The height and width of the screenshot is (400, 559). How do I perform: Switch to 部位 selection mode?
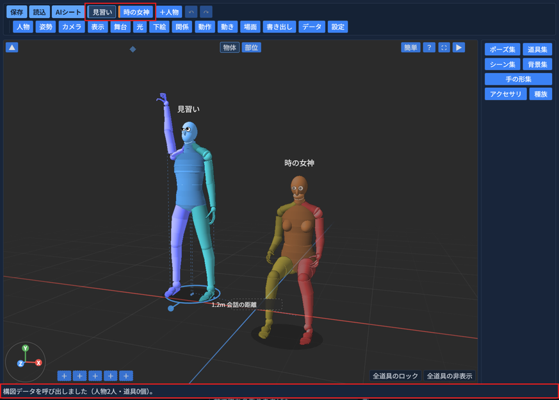[252, 47]
